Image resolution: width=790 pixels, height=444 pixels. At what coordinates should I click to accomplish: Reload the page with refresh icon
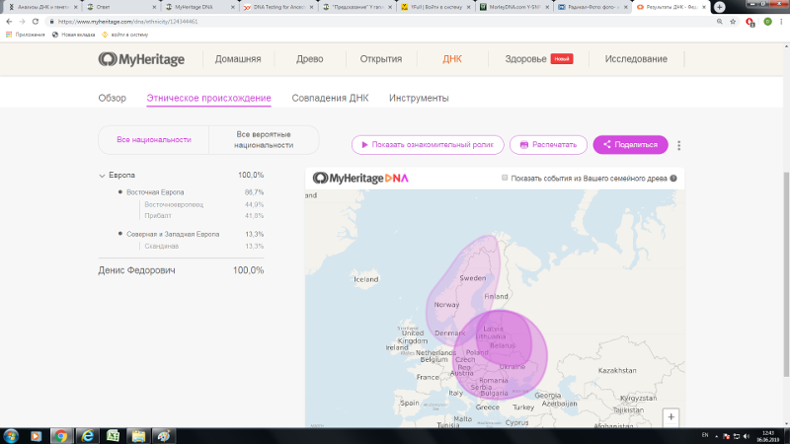coord(36,22)
